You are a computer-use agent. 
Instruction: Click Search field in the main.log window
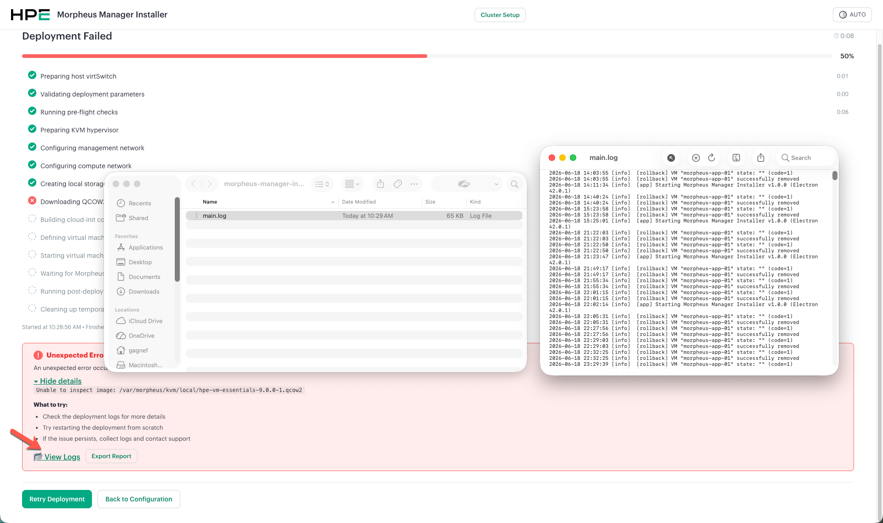[806, 158]
